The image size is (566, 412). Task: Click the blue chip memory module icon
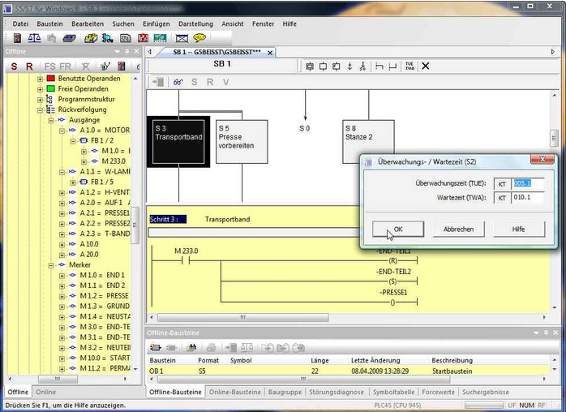click(x=69, y=38)
